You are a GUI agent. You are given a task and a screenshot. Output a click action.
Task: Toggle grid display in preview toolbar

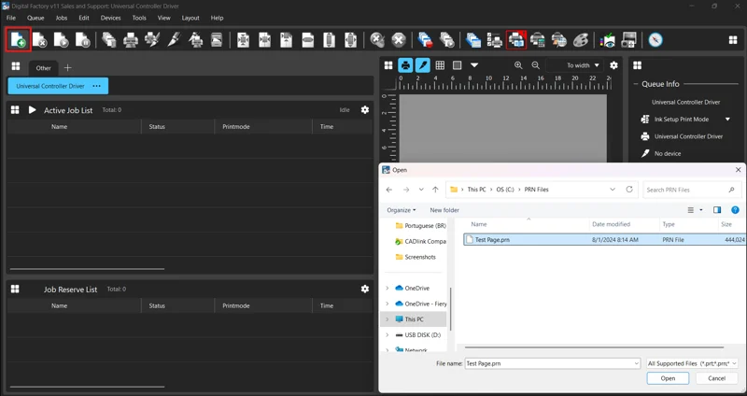(440, 65)
